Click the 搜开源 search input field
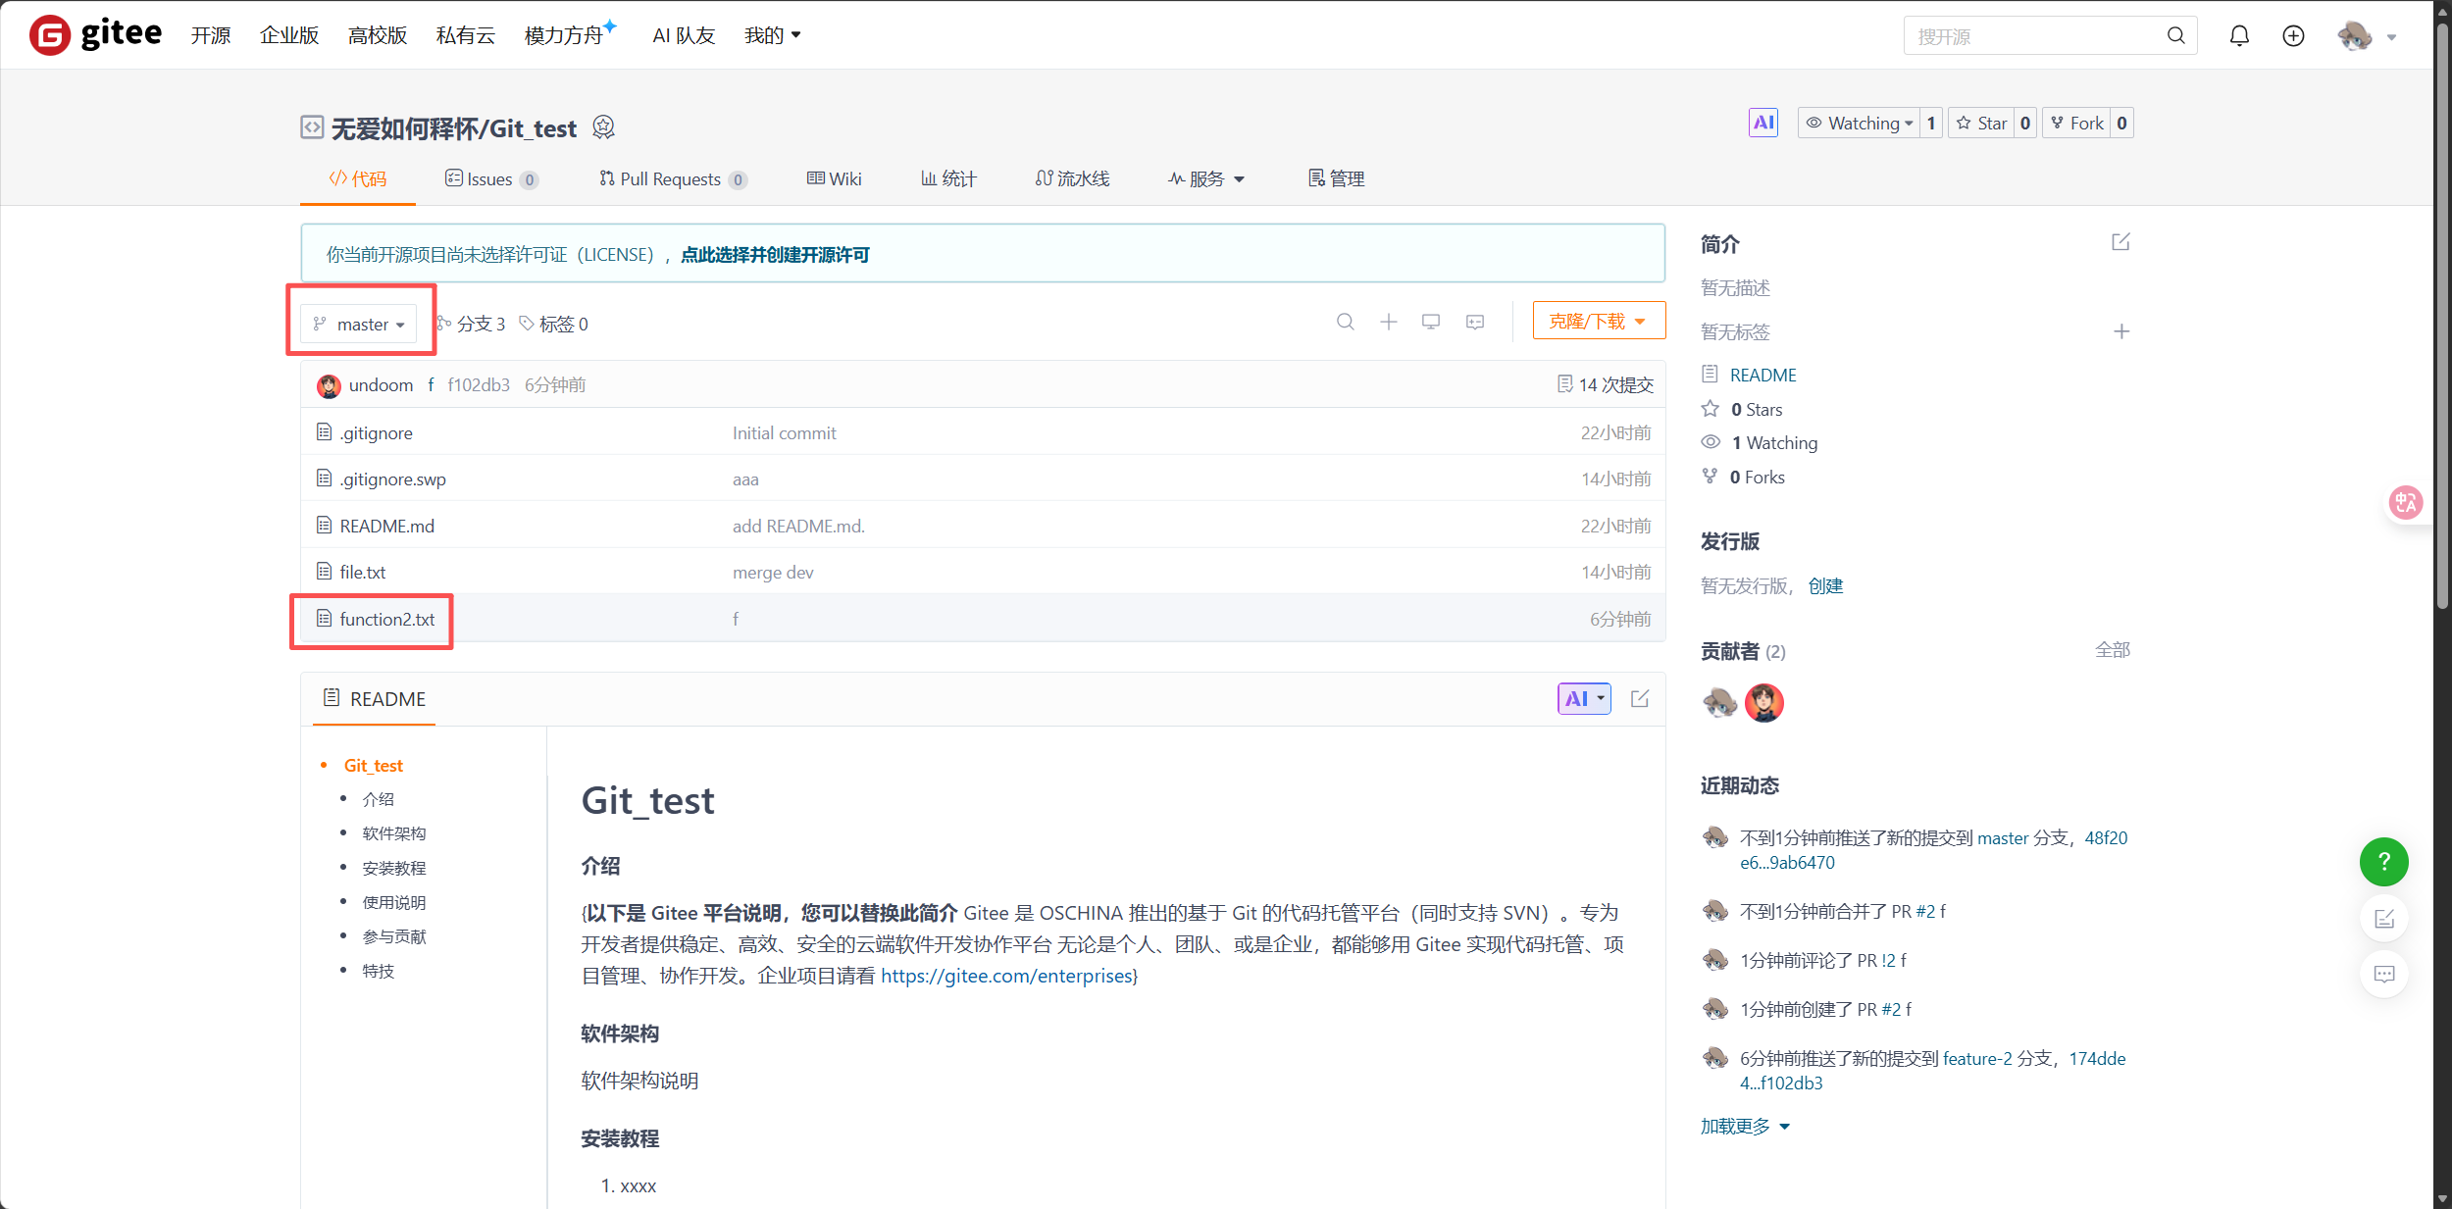The width and height of the screenshot is (2452, 1209). 2035,36
